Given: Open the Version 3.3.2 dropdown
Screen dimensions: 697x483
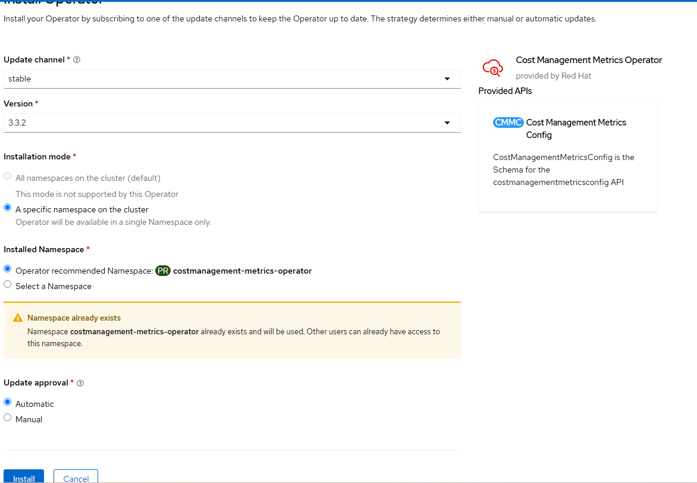Looking at the screenshot, I should [232, 123].
